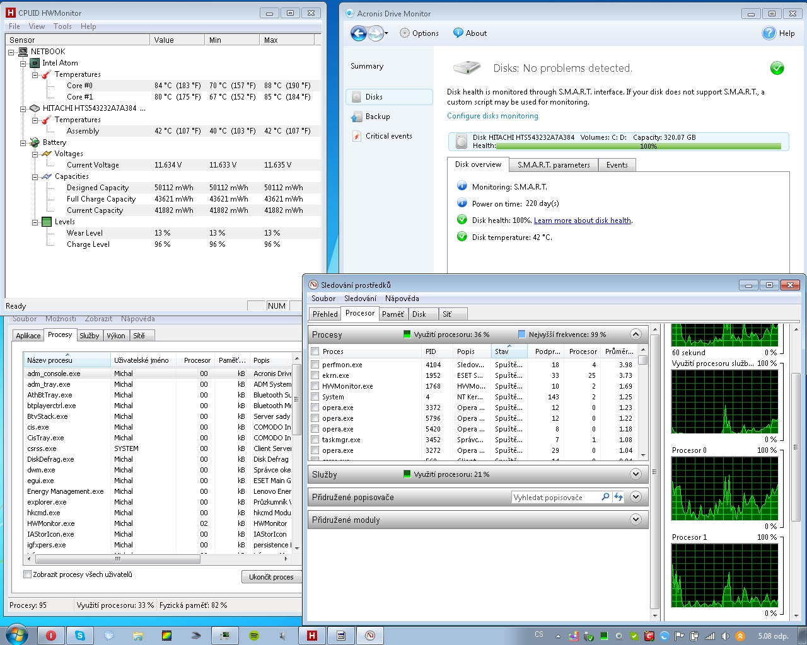This screenshot has height=645, width=807.
Task: Switch to the S.M.A.R.T. parameters tab
Action: pyautogui.click(x=554, y=165)
